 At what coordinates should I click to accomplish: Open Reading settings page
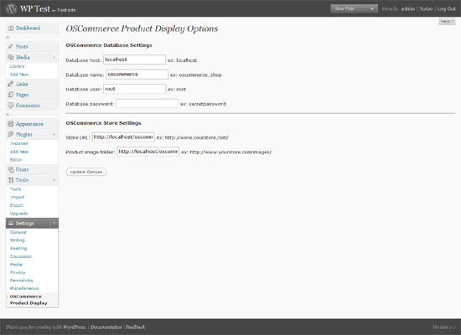(18, 248)
